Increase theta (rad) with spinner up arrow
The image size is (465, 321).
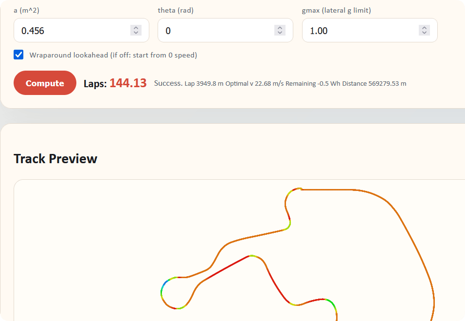pos(280,28)
